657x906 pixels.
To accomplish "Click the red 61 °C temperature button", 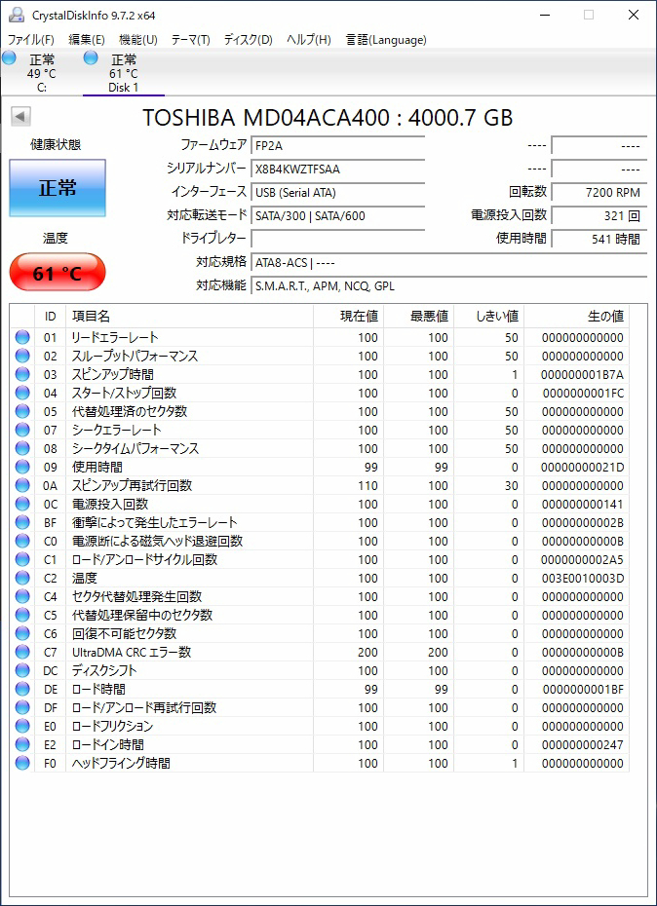I will (x=58, y=272).
